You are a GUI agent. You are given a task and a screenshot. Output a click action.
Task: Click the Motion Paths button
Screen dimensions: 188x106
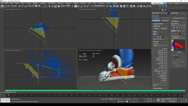point(165,21)
